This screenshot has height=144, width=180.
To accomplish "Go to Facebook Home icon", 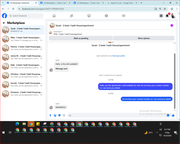I will tap(54, 16).
